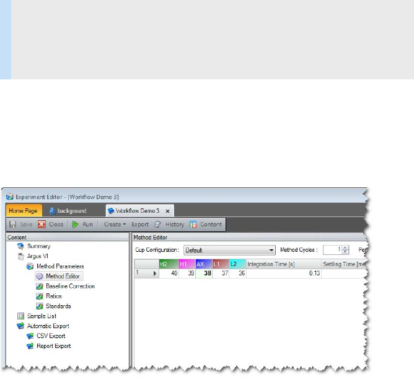
Task: Click the H1 cell value 39
Action: [x=187, y=274]
